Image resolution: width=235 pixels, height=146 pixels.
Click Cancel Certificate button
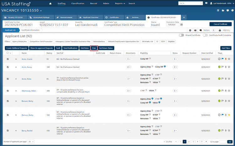click(x=221, y=24)
